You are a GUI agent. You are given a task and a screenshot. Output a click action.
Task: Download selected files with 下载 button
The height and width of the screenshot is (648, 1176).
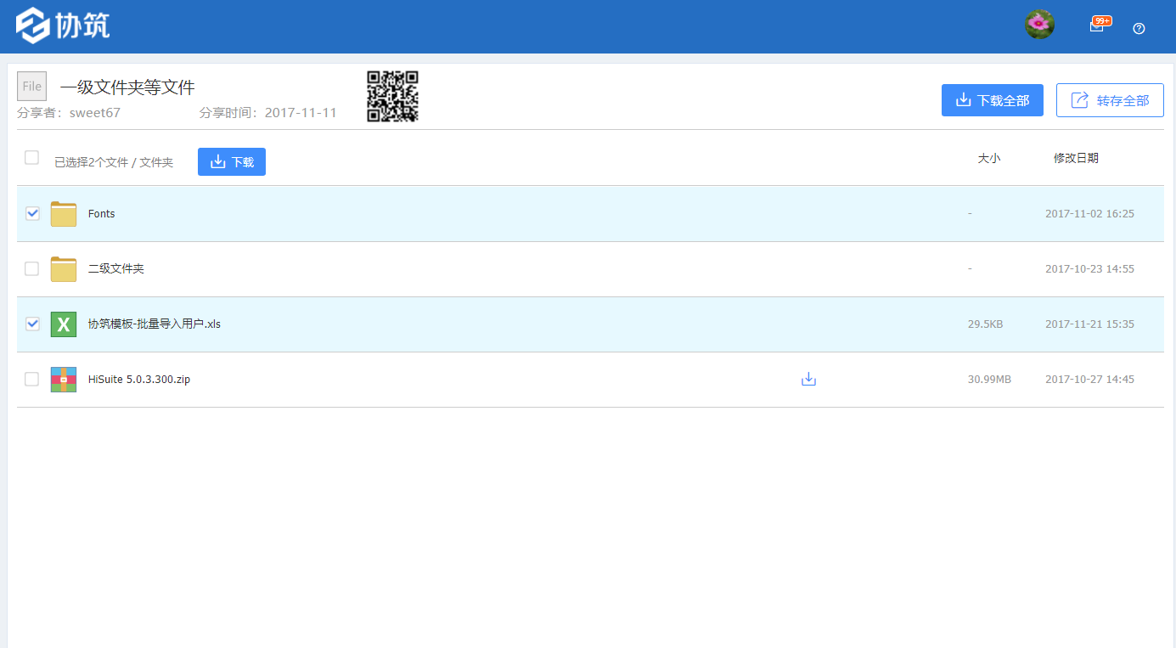(x=232, y=161)
